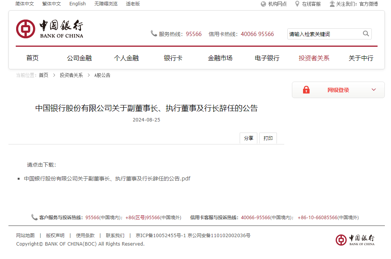
Task: Switch to 金融市场 navigation item
Action: [x=220, y=58]
